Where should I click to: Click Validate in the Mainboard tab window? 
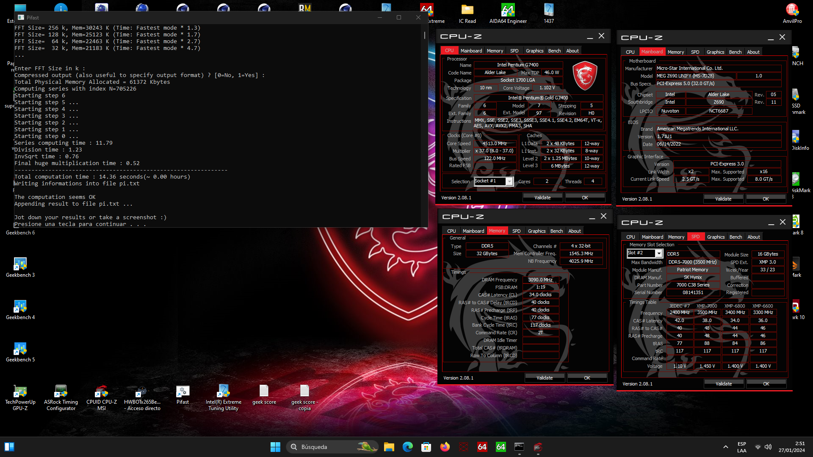click(723, 199)
